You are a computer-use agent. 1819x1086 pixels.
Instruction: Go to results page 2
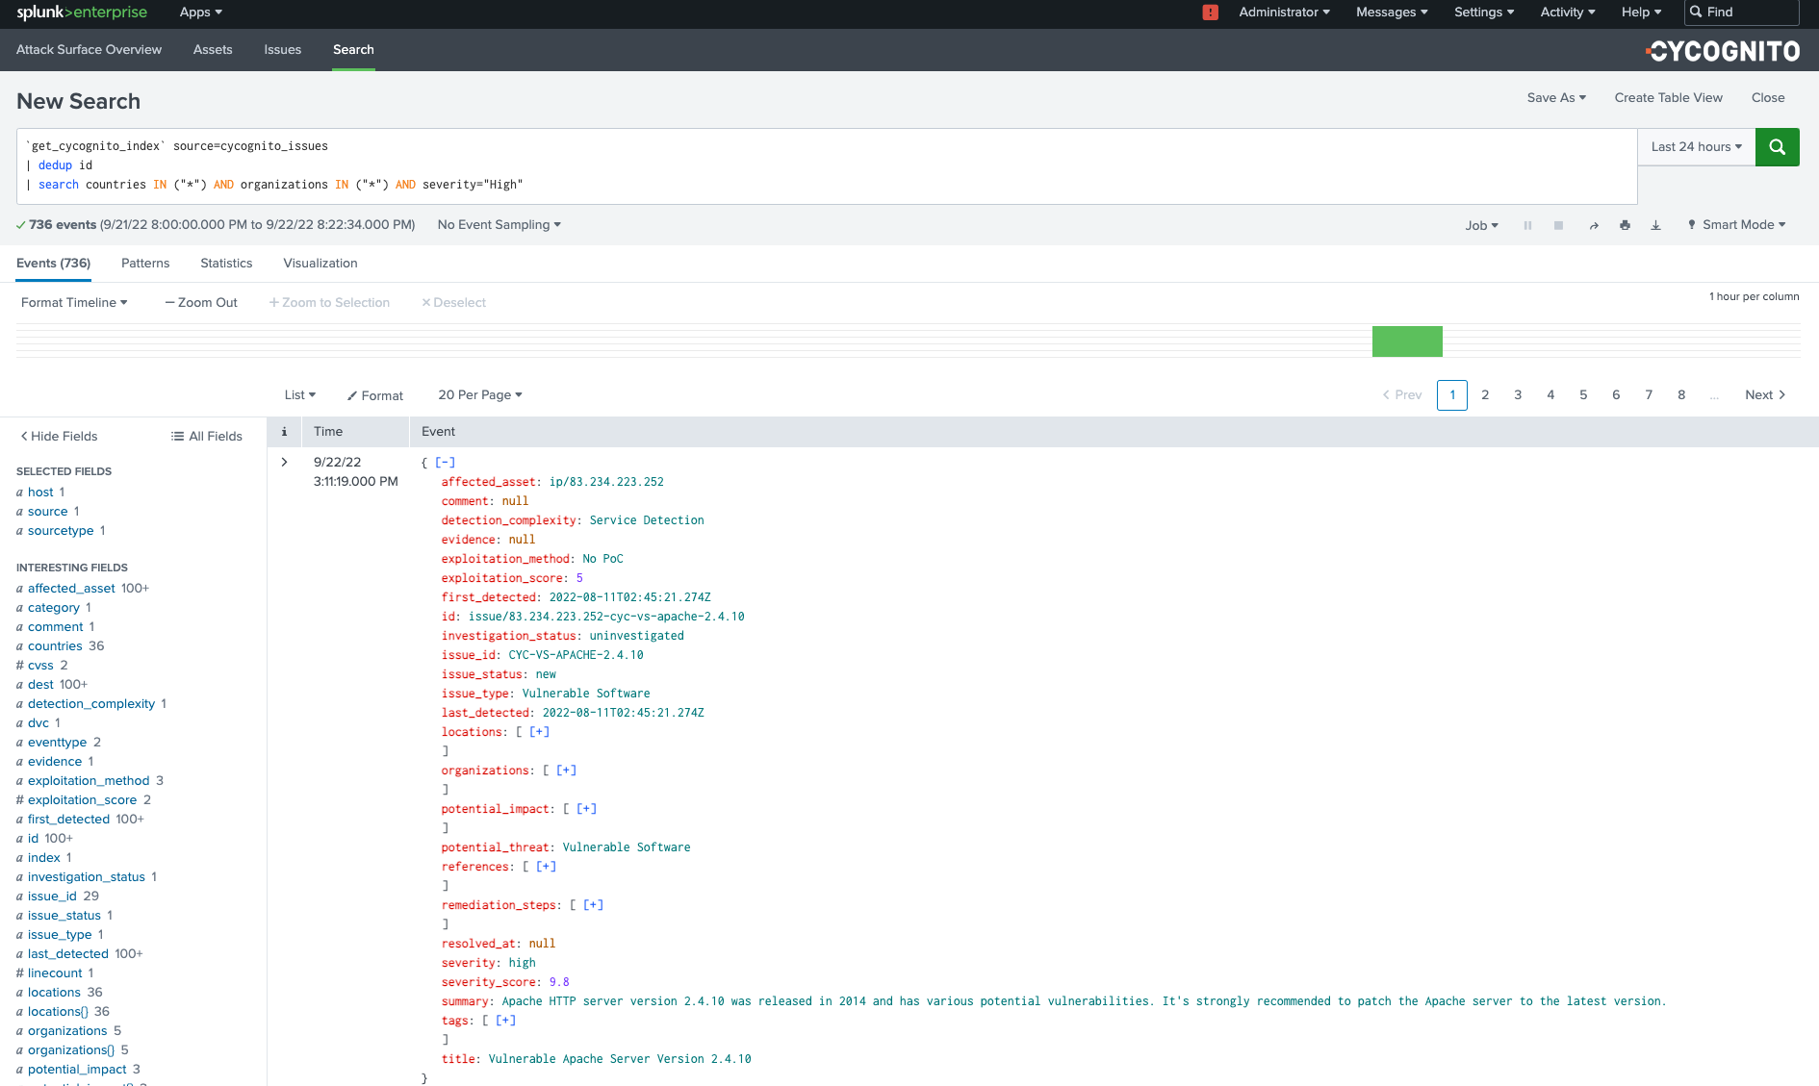(x=1485, y=395)
